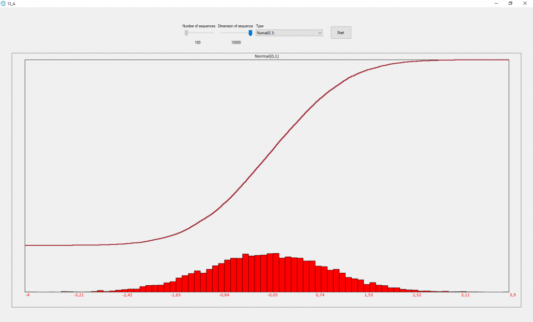Click the -4 x-axis label
The height and width of the screenshot is (322, 533).
click(27, 295)
